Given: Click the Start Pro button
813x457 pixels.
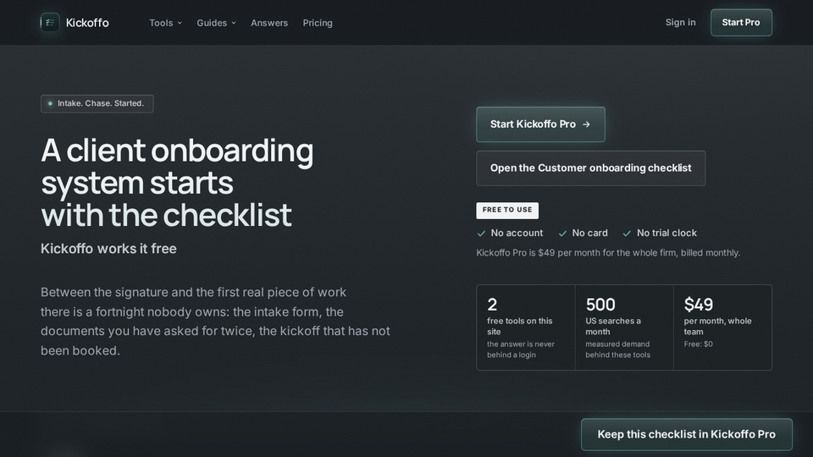Looking at the screenshot, I should point(741,22).
